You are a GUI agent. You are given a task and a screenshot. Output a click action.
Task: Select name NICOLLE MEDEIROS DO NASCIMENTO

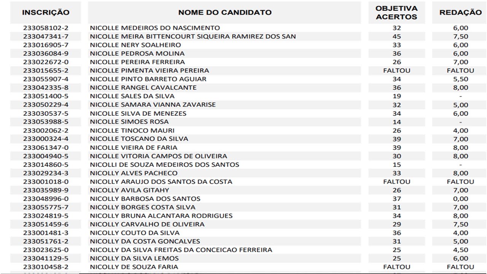point(155,28)
